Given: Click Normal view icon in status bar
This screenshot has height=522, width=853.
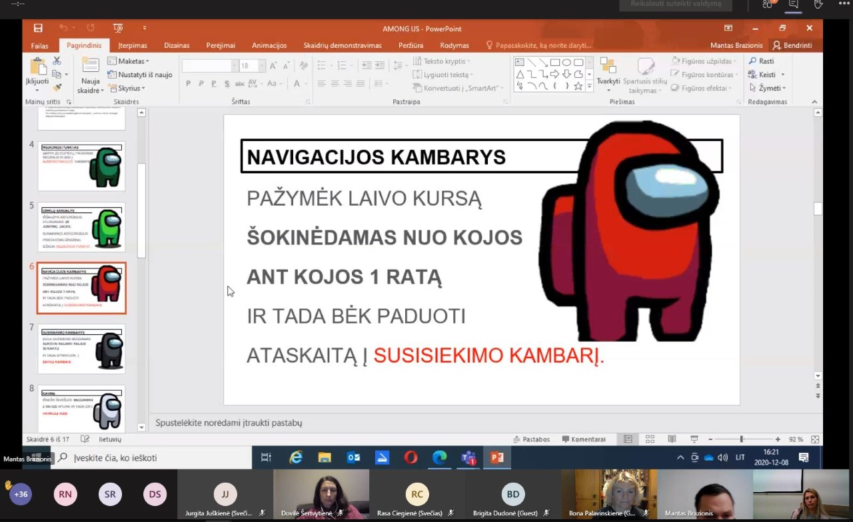Looking at the screenshot, I should pos(628,439).
